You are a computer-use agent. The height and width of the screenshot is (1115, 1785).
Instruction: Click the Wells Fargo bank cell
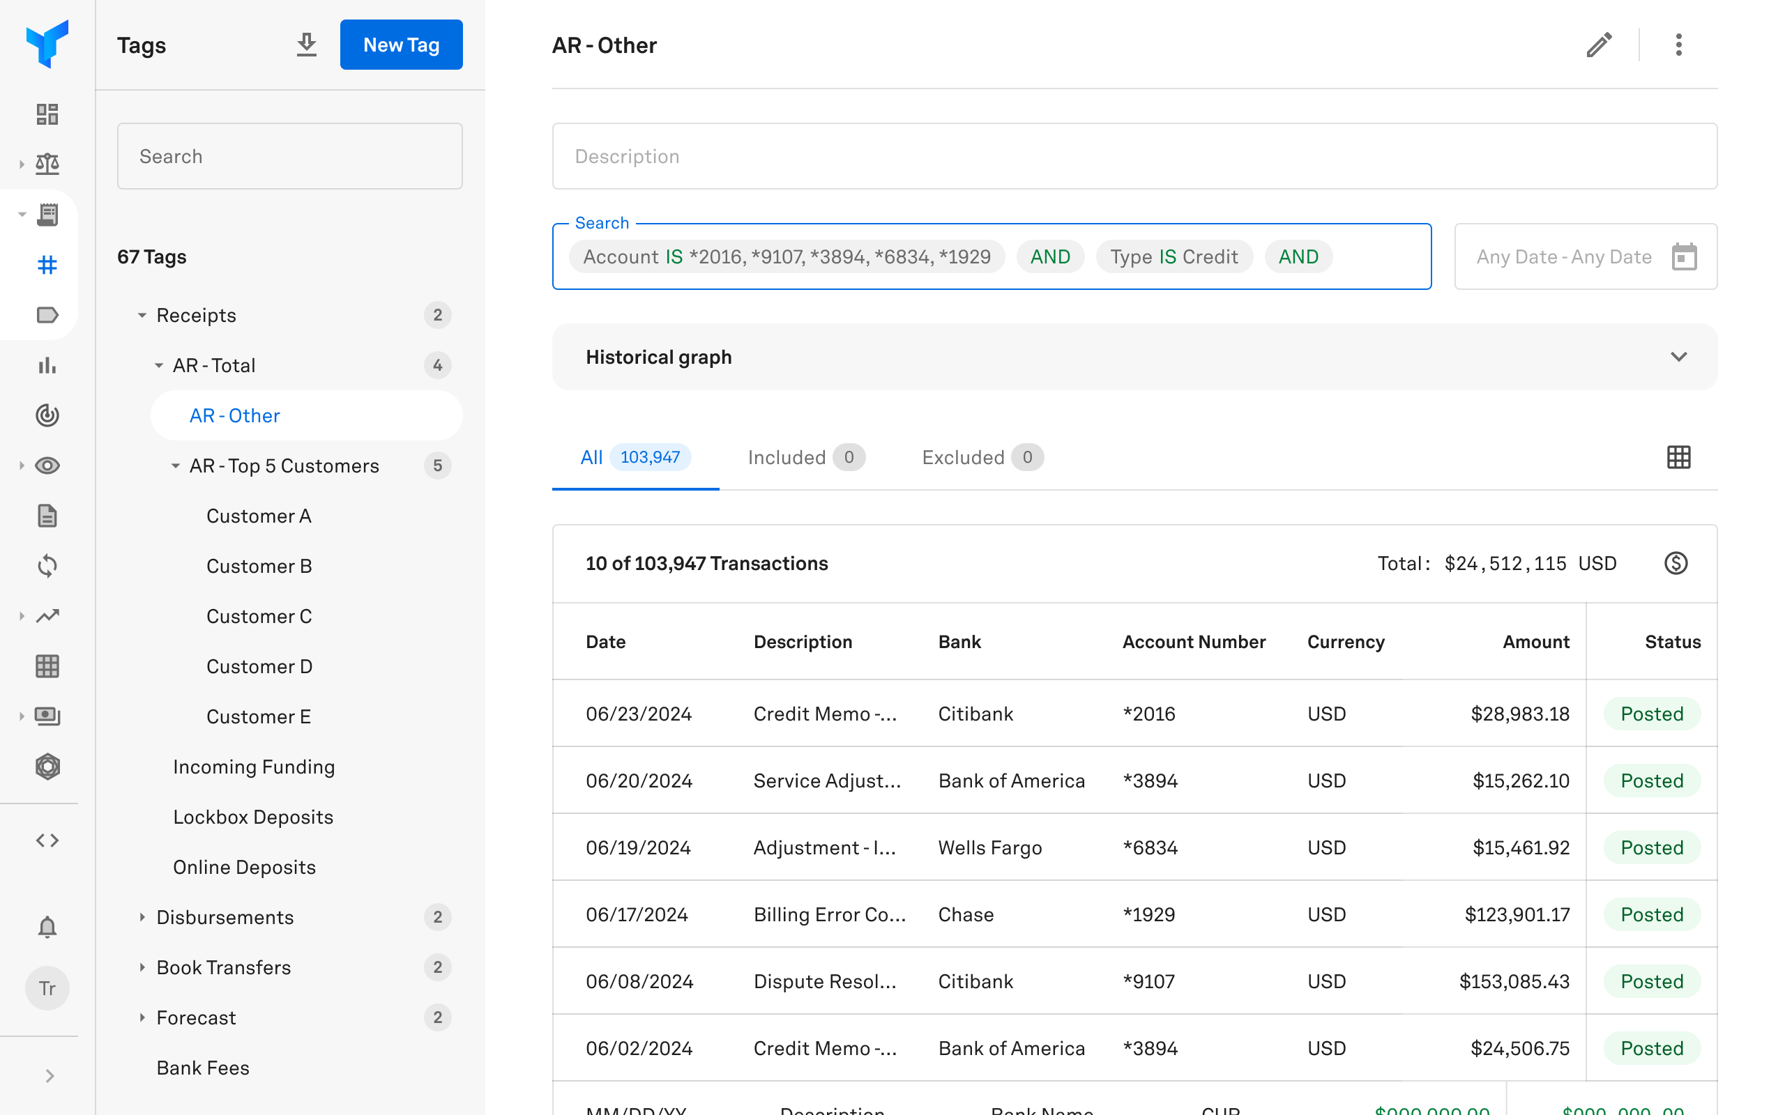pos(990,847)
